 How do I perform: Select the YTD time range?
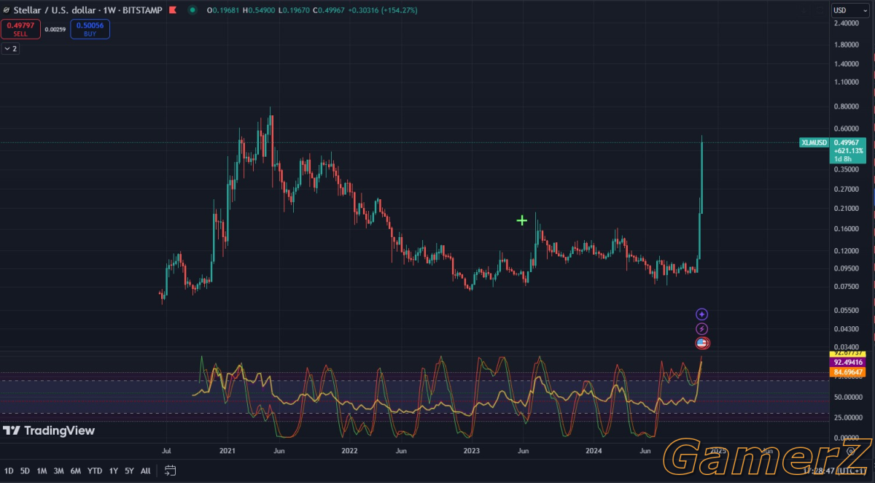[95, 471]
